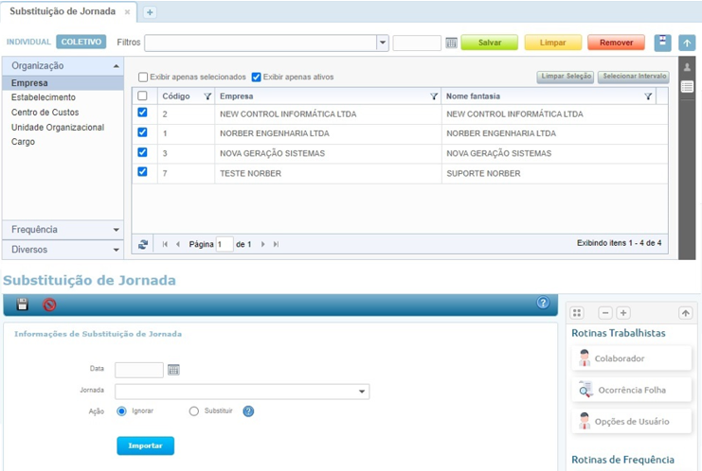Select the Substituir radio option
The image size is (702, 471).
tap(194, 411)
